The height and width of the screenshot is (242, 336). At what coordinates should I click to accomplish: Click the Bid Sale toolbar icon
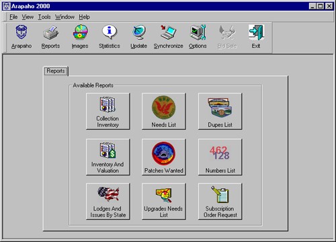[227, 37]
